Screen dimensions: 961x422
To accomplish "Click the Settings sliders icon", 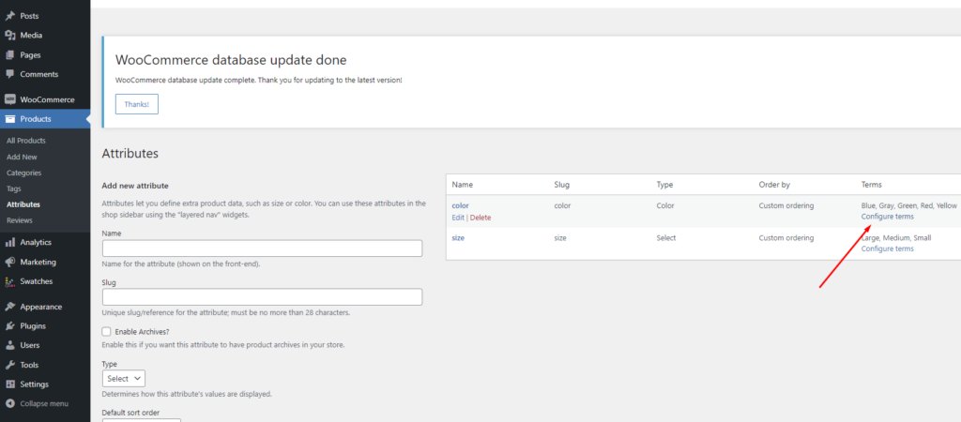I will tap(9, 384).
